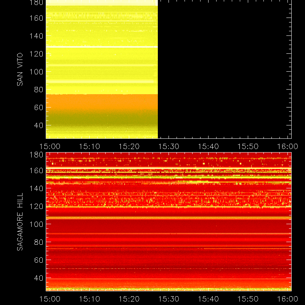Pick the 40 tick label on Sagamore Hill axis
Image resolution: width=305 pixels, height=305 pixels.
39,278
